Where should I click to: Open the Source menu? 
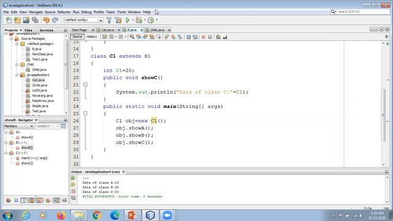point(50,12)
